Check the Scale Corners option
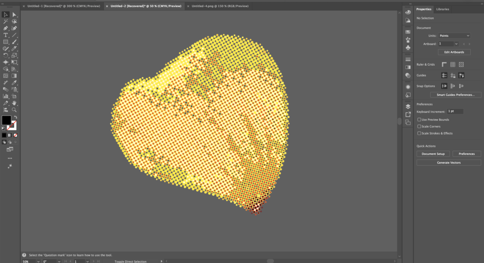The image size is (484, 263). point(419,127)
